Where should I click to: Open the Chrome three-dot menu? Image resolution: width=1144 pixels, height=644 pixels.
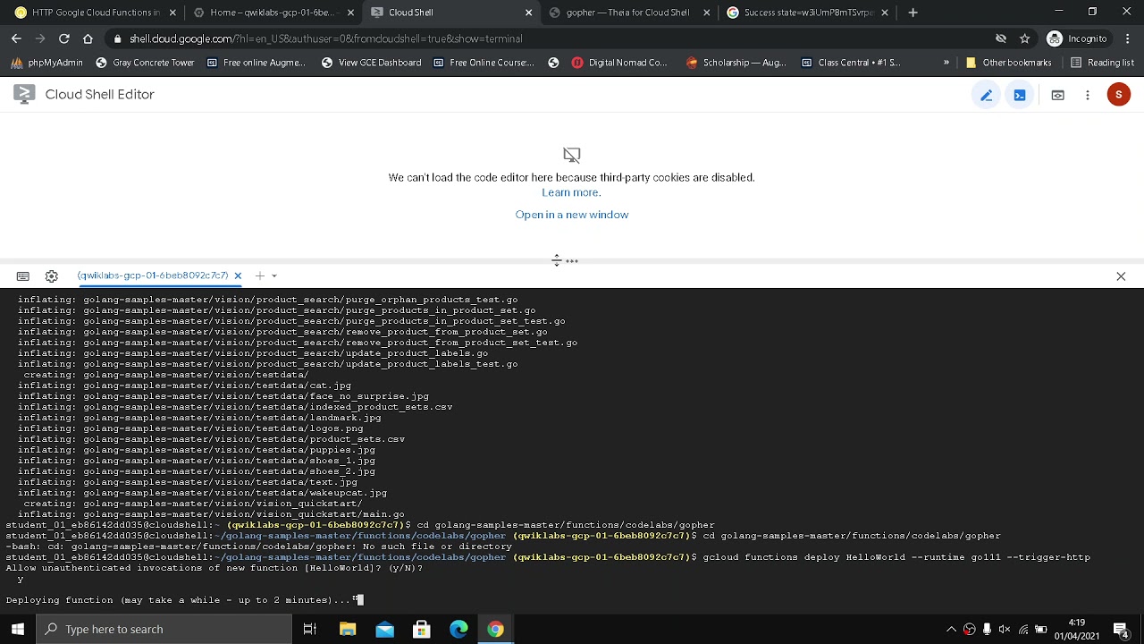pos(1128,38)
